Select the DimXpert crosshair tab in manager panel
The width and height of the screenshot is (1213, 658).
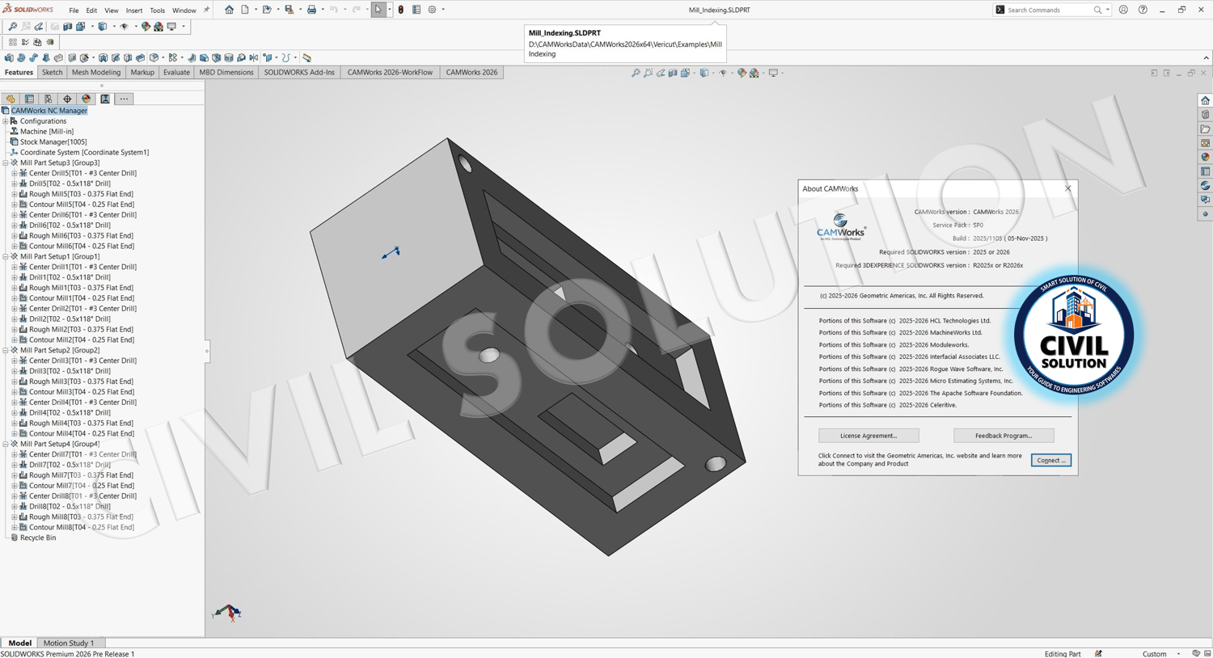[x=67, y=99]
